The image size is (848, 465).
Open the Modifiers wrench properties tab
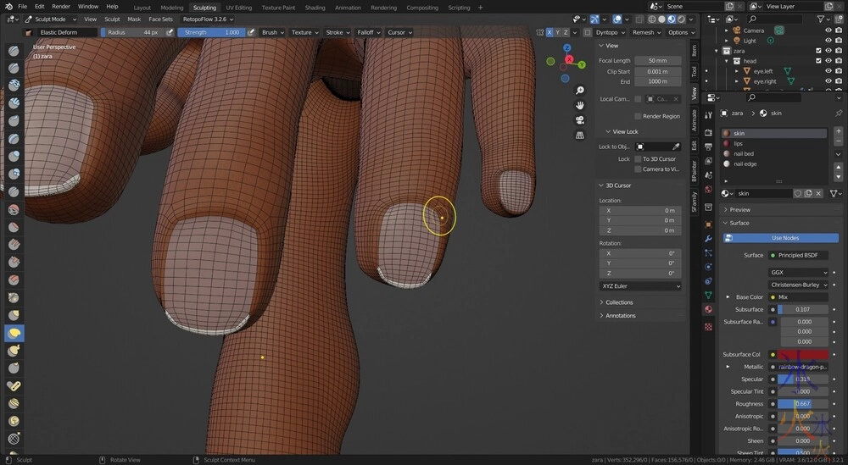tap(709, 239)
